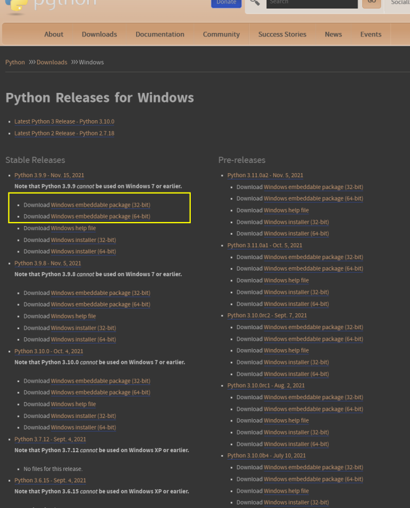Screen dimensions: 410x508
Task: Download Python 3.11.0a2 embeddable package (64-bit)
Action: (313, 199)
